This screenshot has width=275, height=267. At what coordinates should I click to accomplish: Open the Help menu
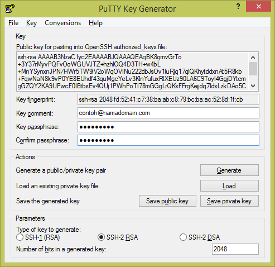coord(95,23)
